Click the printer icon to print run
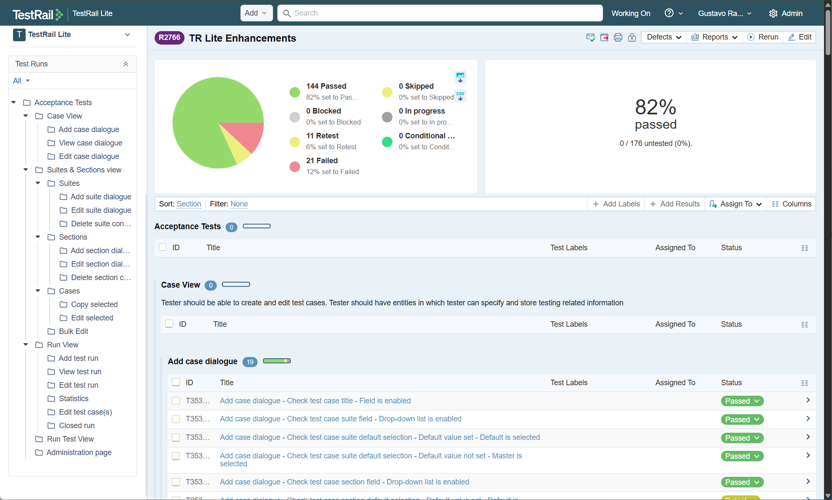832x500 pixels. click(618, 37)
